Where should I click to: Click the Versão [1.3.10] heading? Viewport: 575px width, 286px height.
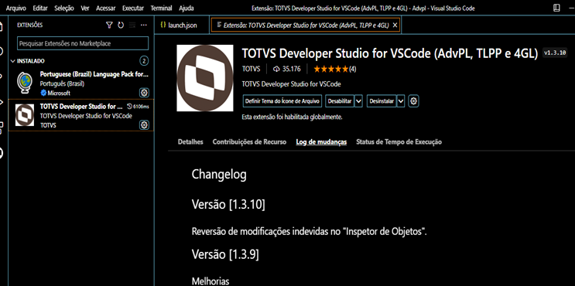[228, 205]
